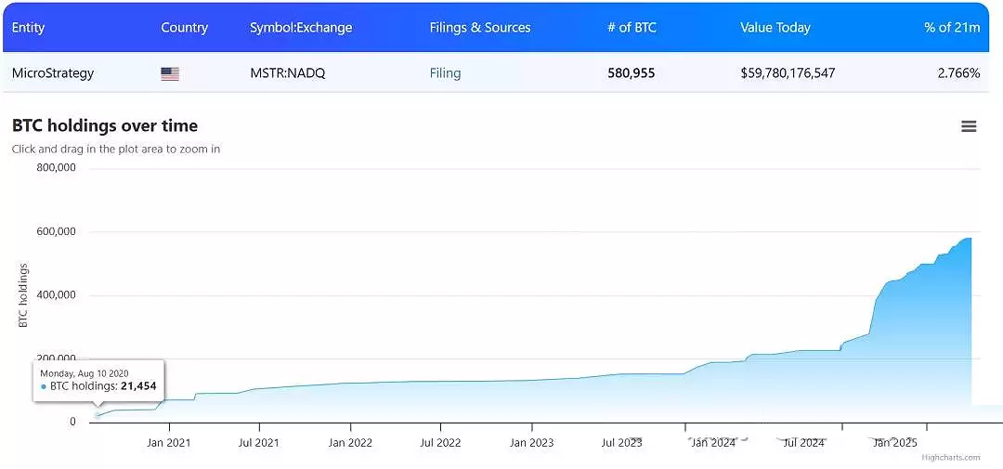1003x469 pixels.
Task: Click the Symbol:Exchange column header
Action: pyautogui.click(x=301, y=28)
